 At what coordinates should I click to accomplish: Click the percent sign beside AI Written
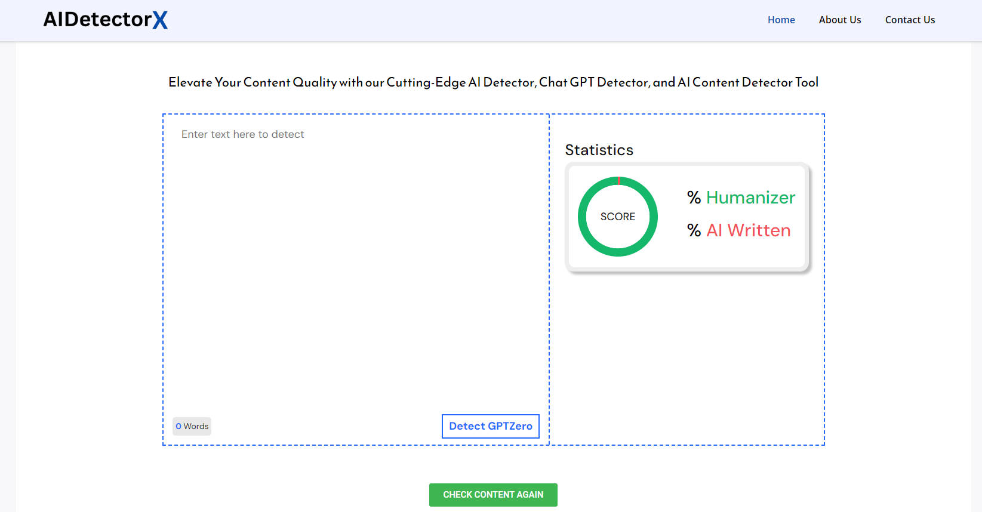click(694, 230)
